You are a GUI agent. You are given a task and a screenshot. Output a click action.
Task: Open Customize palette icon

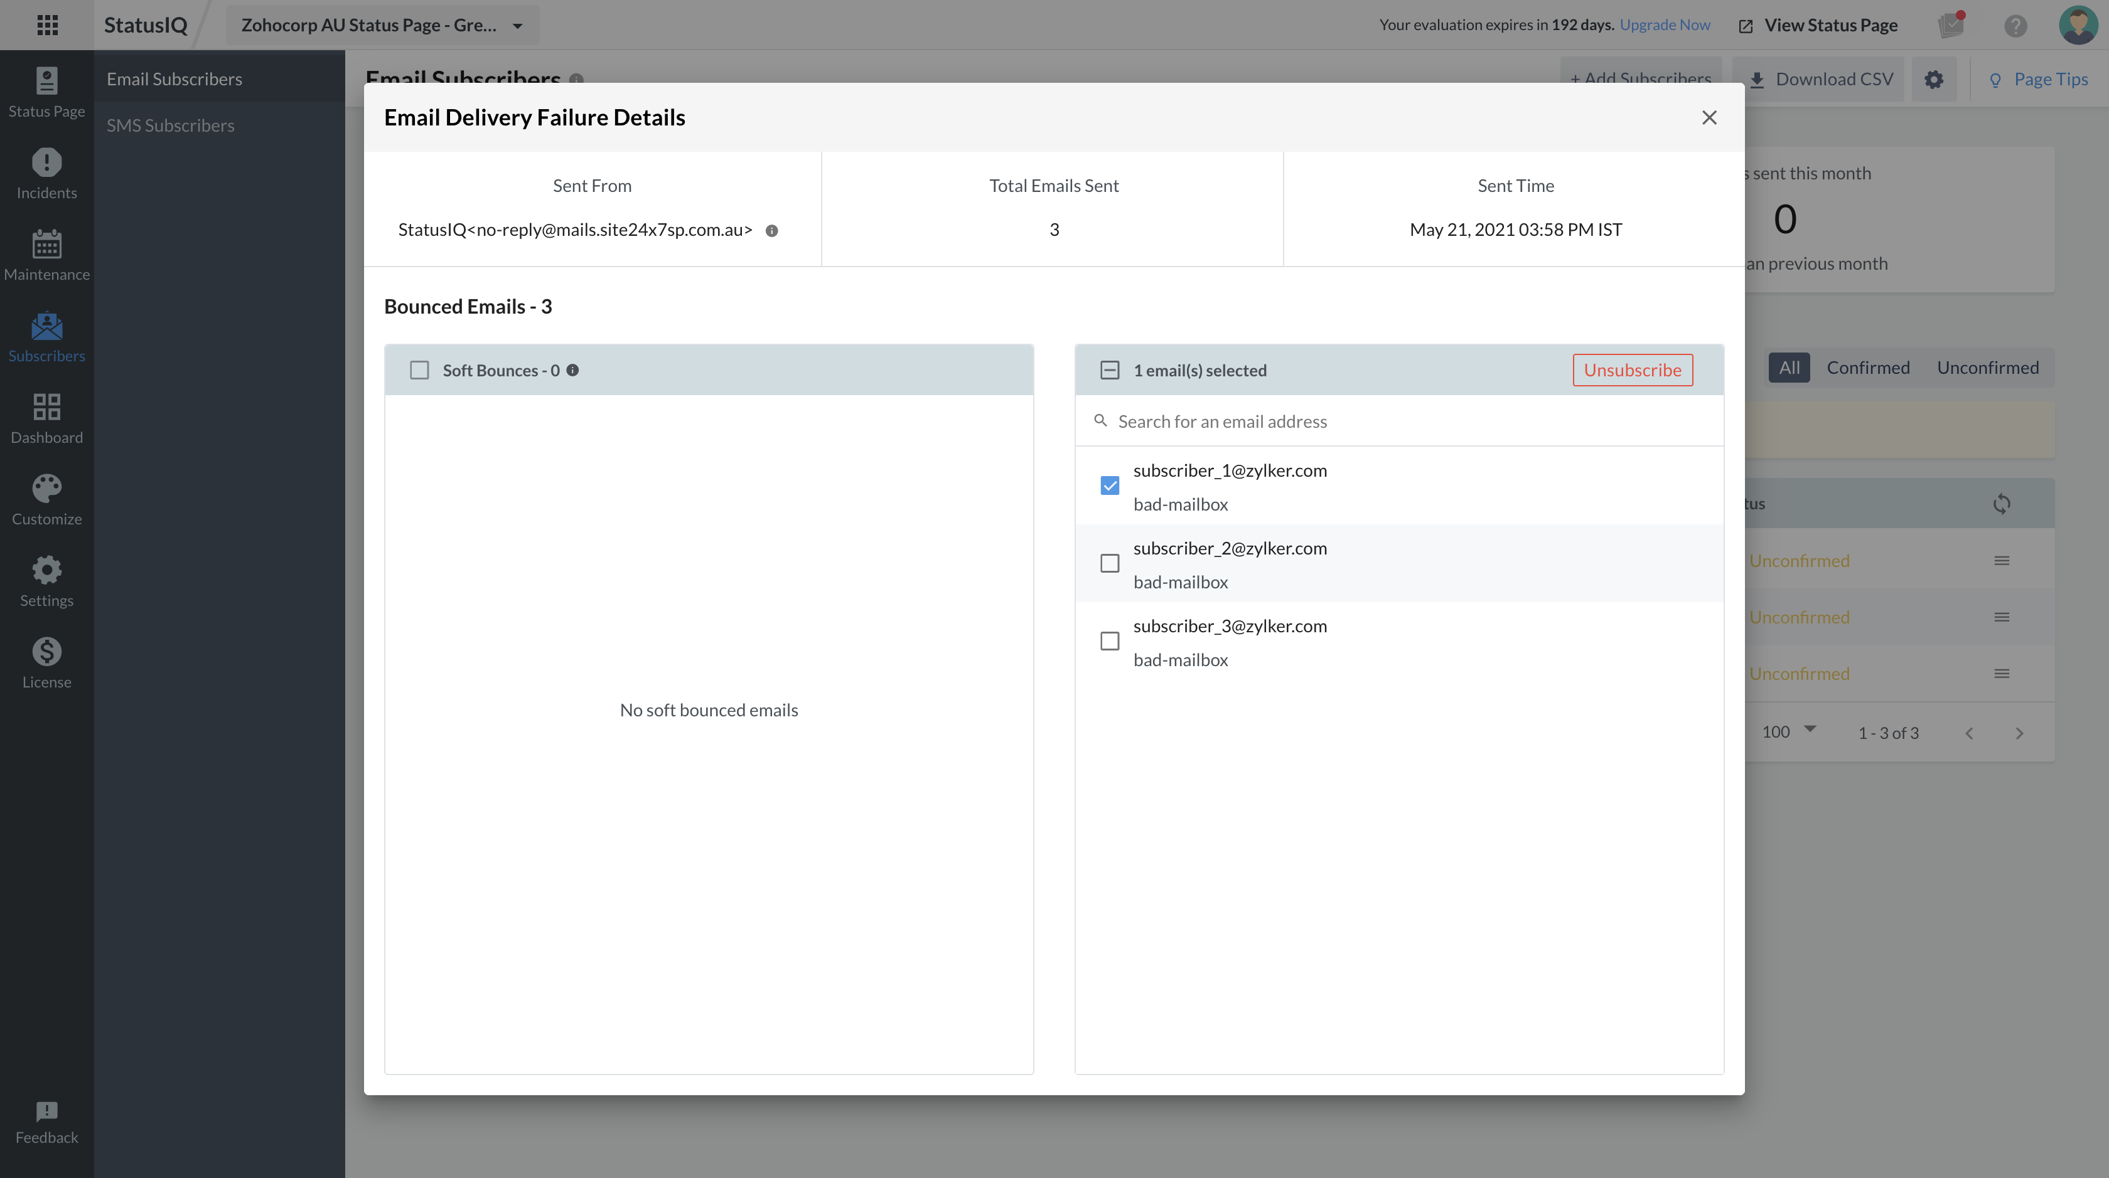(46, 489)
